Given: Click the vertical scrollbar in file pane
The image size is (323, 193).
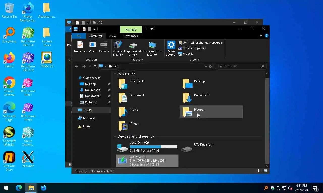Looking at the screenshot, I should click(267, 121).
